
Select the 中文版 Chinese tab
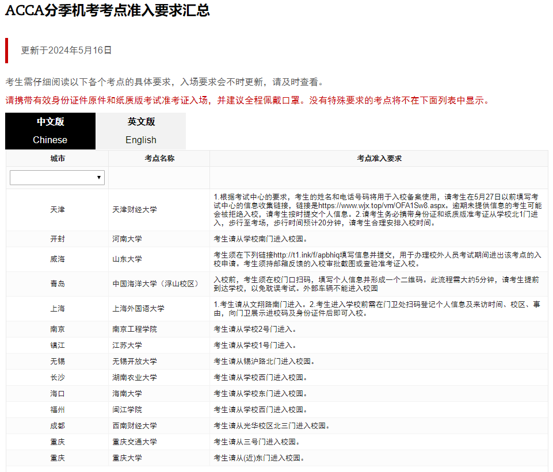(50, 131)
